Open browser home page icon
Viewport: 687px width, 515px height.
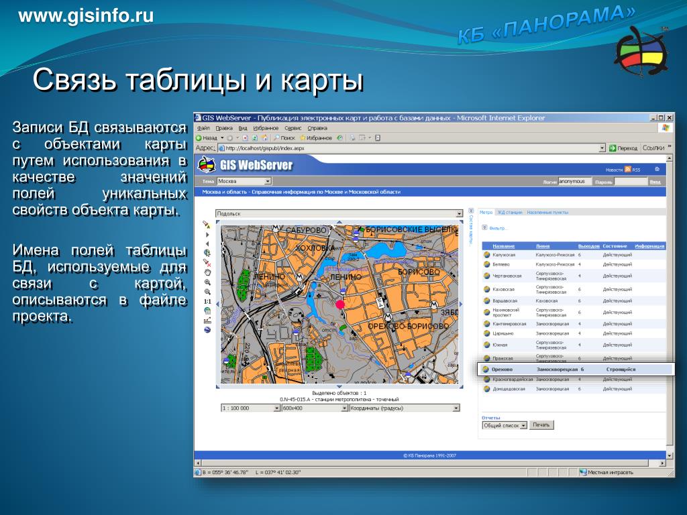[x=264, y=137]
